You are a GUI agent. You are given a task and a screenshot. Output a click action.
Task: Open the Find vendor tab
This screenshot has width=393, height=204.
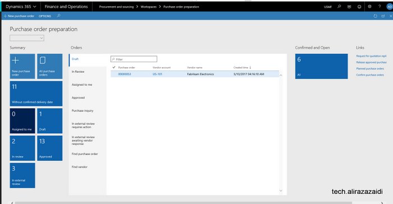click(x=88, y=167)
